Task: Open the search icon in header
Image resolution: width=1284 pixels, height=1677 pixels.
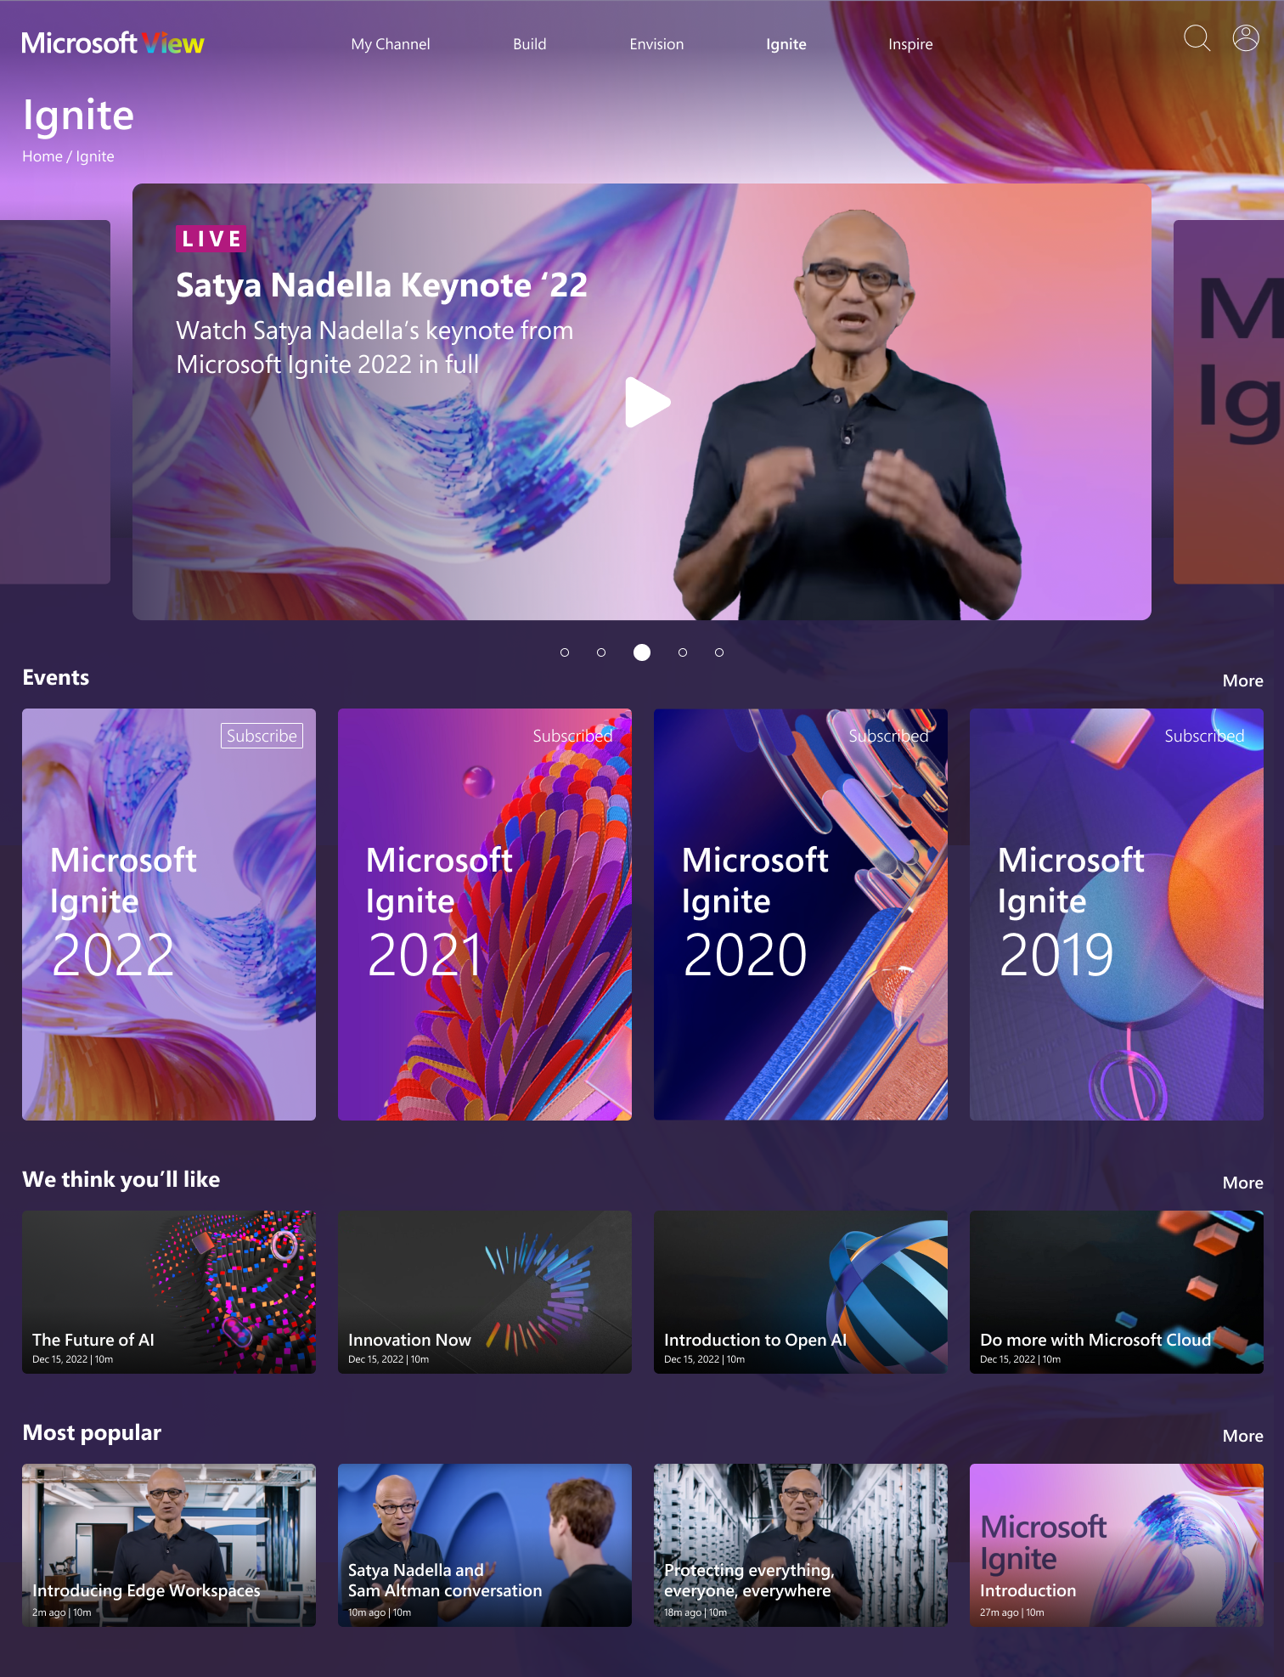Action: click(x=1197, y=38)
